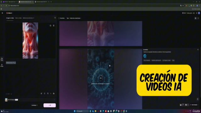Viewport: 201px width, 113px height.
Task: Open the virus video being generated
Action: coord(100,79)
